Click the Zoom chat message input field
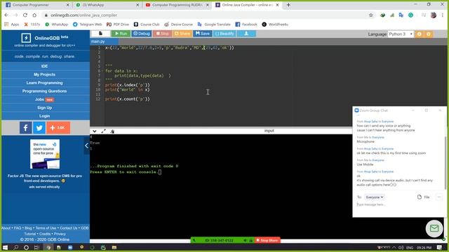The image size is (449, 252). 398,204
